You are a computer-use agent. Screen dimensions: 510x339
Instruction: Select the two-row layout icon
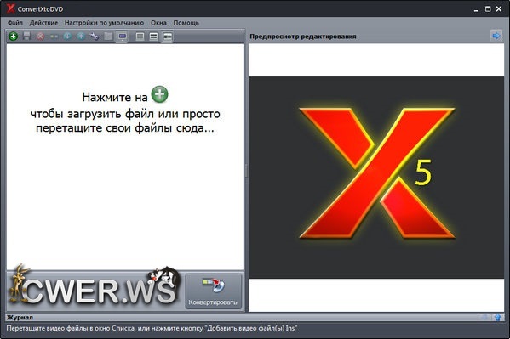tap(153, 37)
